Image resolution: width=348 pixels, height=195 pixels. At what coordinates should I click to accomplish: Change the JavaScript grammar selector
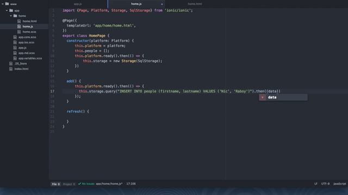[x=339, y=184]
